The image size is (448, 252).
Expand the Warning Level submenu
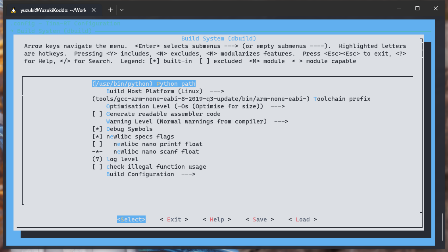click(x=197, y=121)
